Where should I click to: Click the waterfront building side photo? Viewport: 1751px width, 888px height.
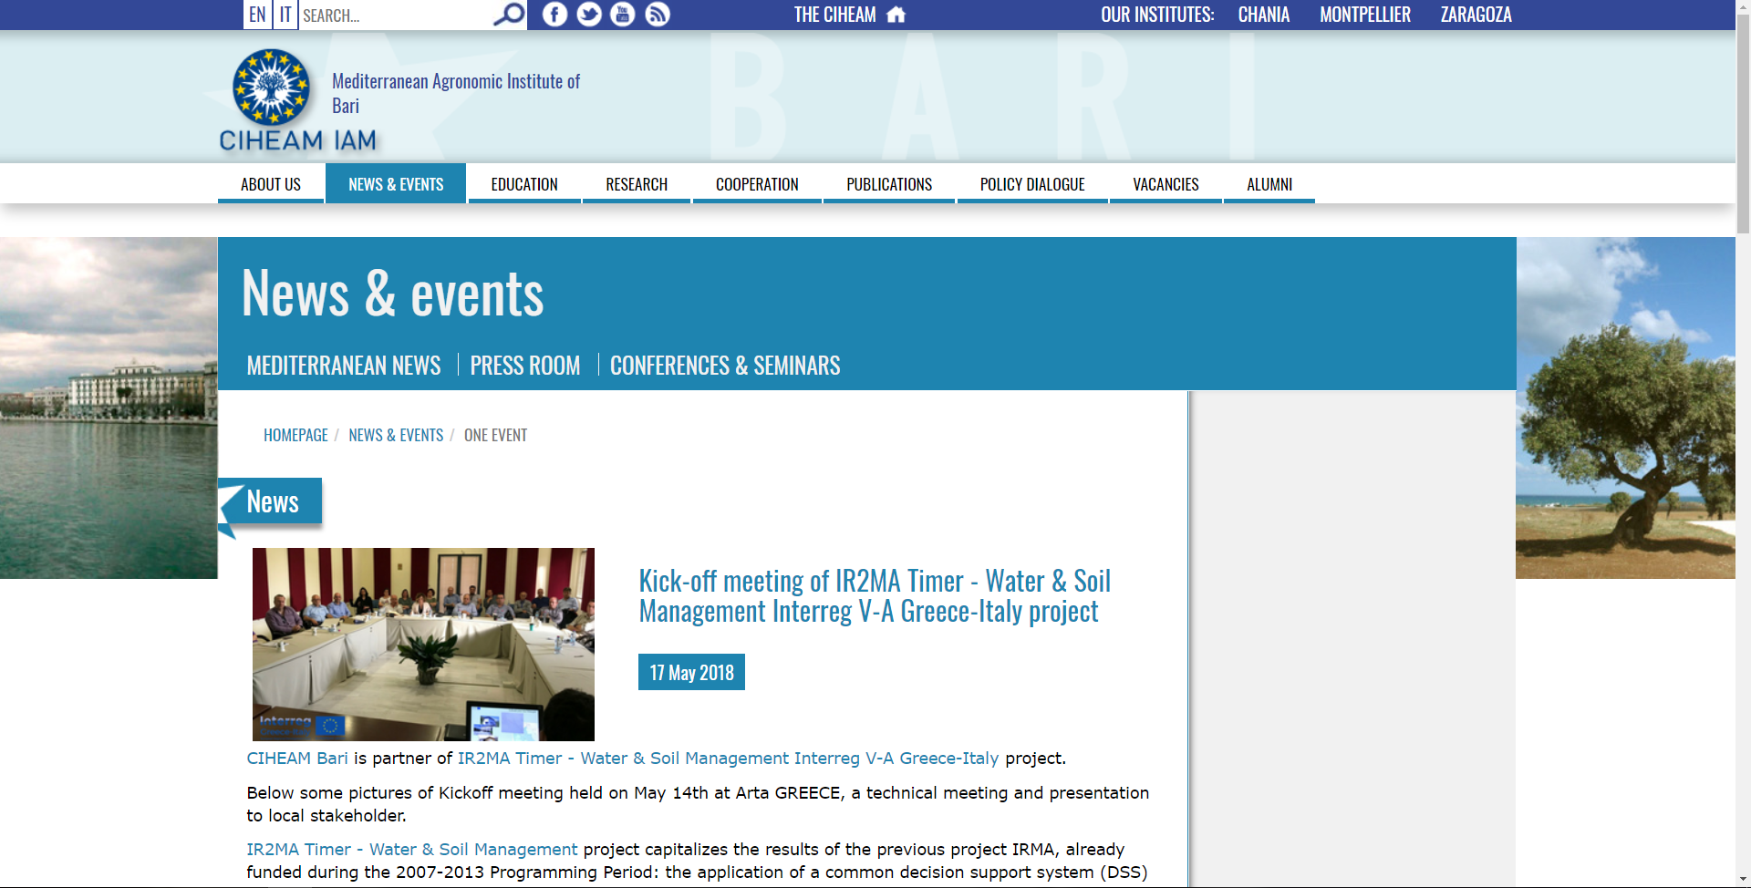click(x=109, y=408)
